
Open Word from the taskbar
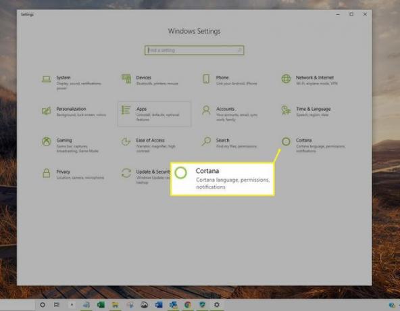click(x=158, y=305)
